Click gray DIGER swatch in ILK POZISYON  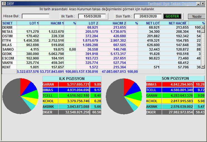click(x=50, y=112)
